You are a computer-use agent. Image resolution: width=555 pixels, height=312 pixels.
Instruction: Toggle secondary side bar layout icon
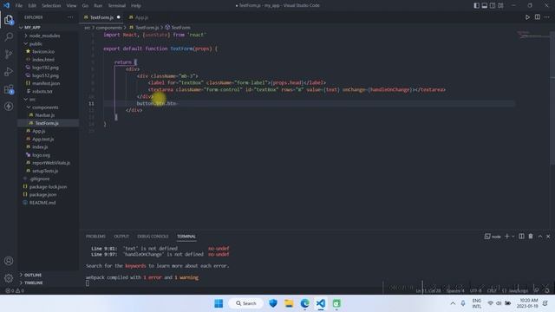point(493,5)
